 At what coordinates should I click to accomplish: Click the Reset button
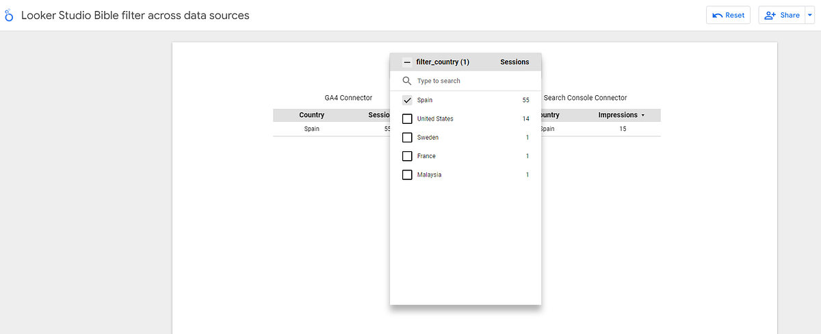coord(728,15)
